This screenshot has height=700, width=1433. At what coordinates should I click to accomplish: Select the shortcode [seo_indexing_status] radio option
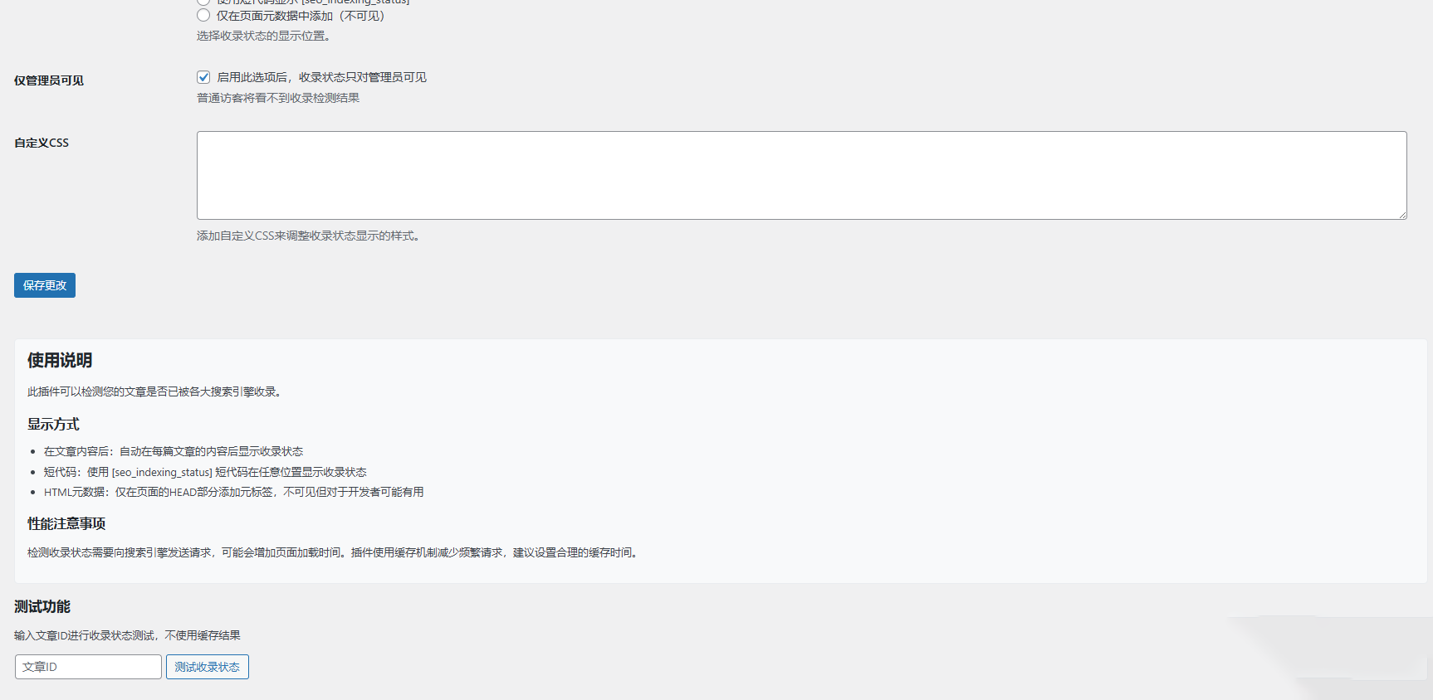[203, 2]
